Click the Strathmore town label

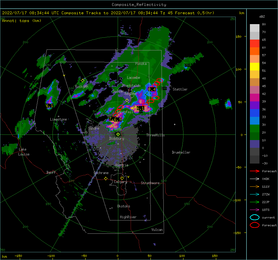[x=150, y=183]
